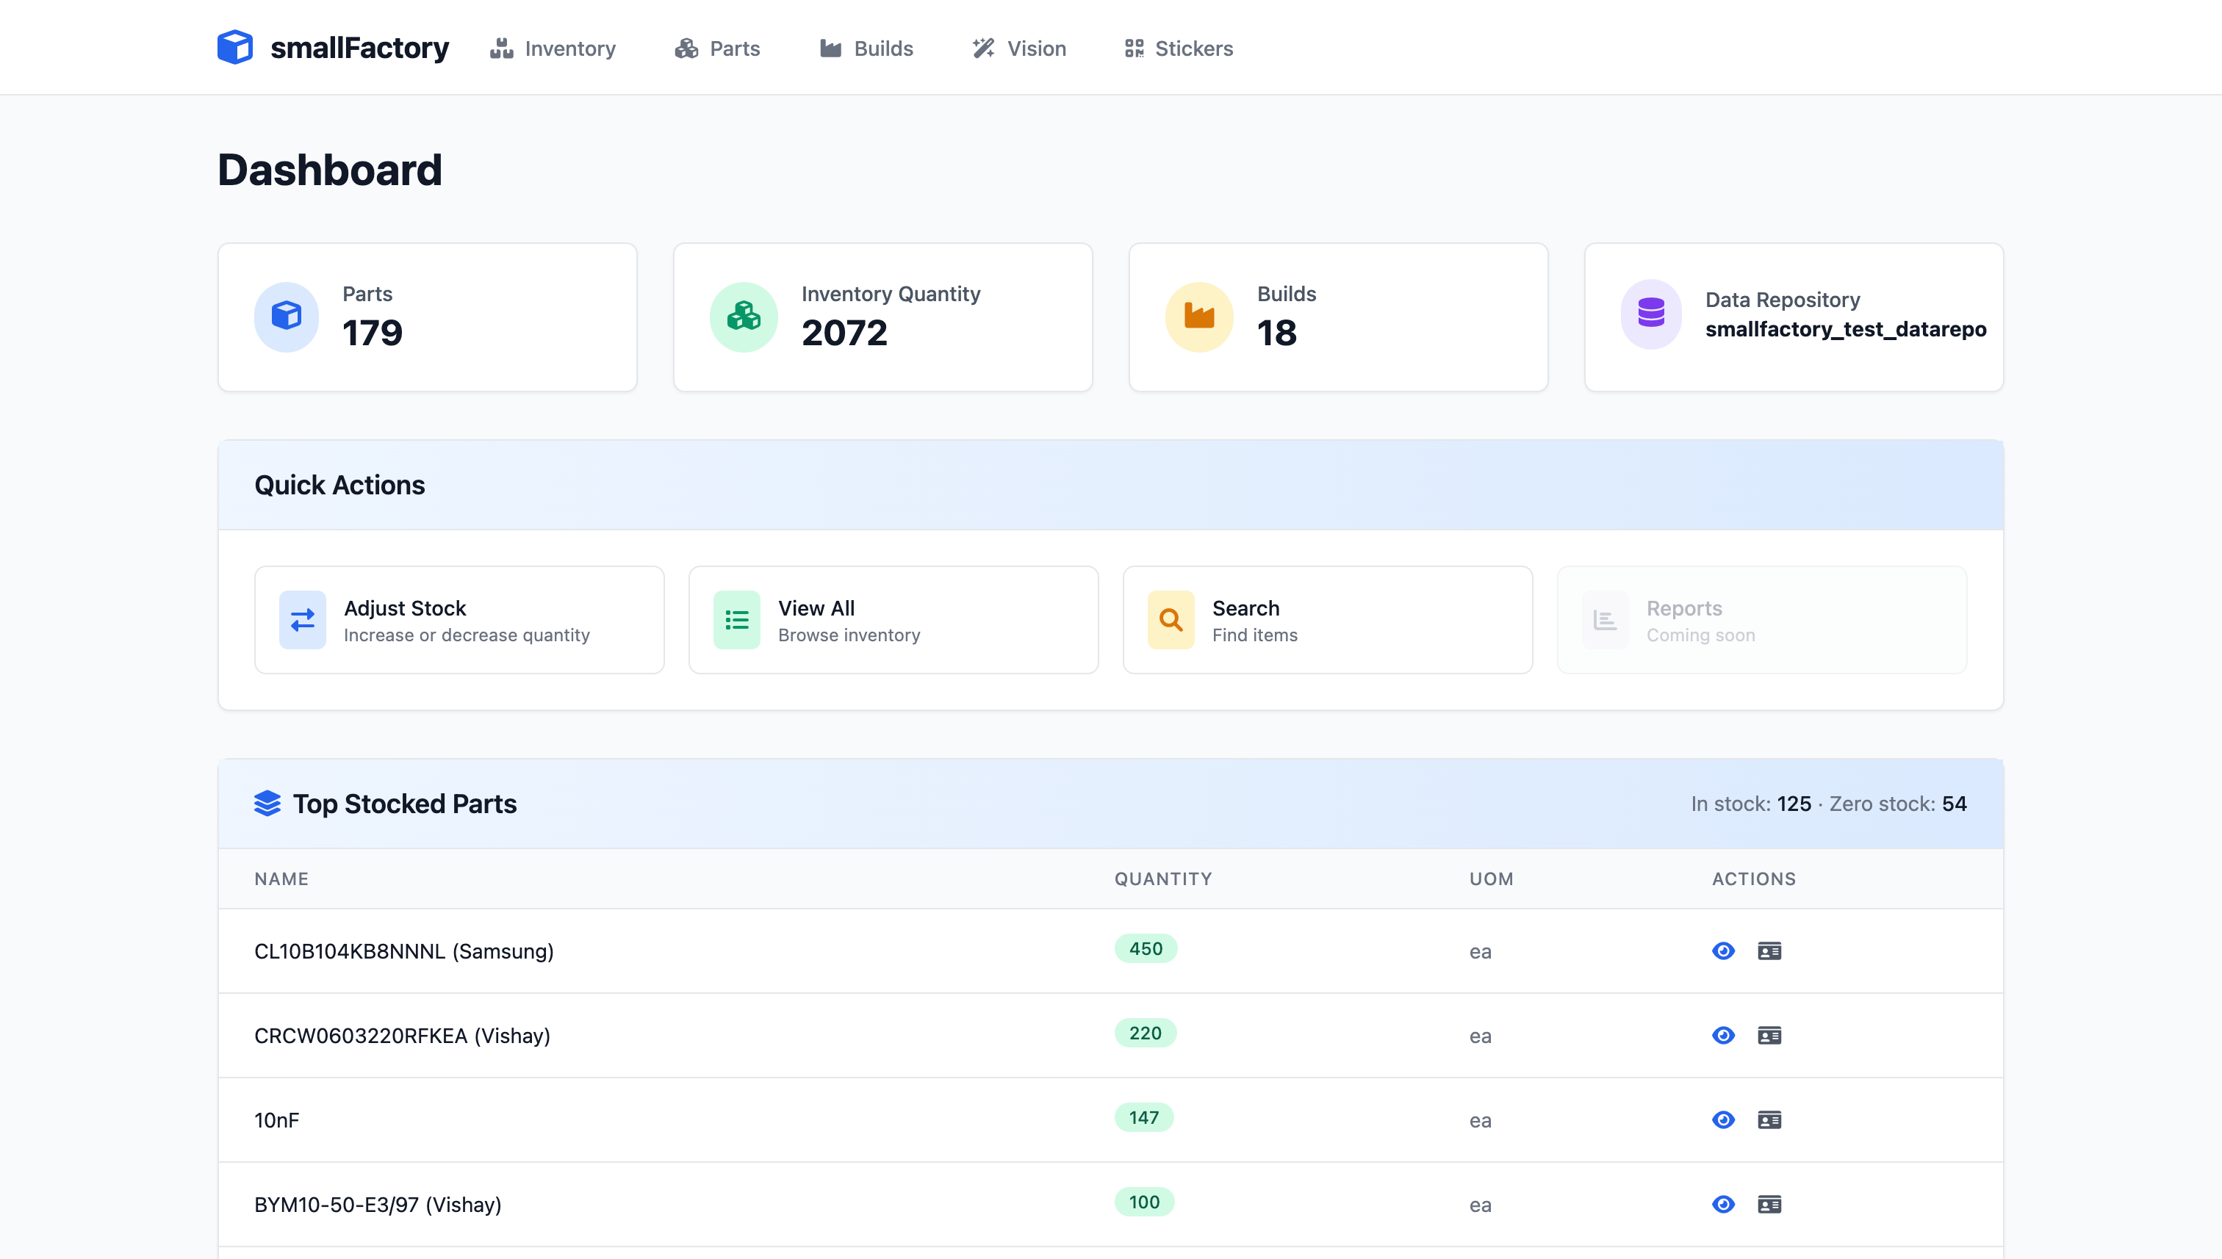Click the green Inventory Quantity cubes icon

(x=743, y=316)
